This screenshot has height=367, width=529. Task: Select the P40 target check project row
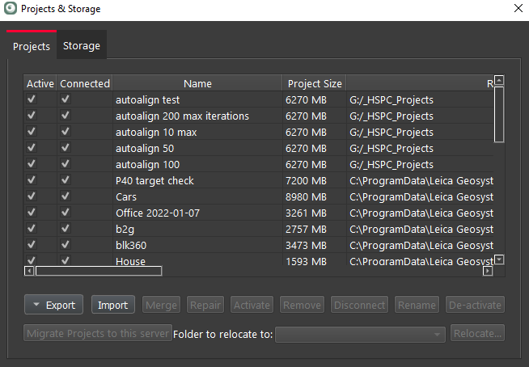[154, 180]
